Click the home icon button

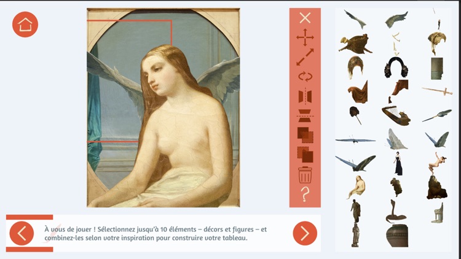[x=25, y=25]
